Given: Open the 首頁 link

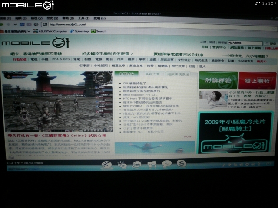Looking at the screenshot, I should pyautogui.click(x=205, y=47).
